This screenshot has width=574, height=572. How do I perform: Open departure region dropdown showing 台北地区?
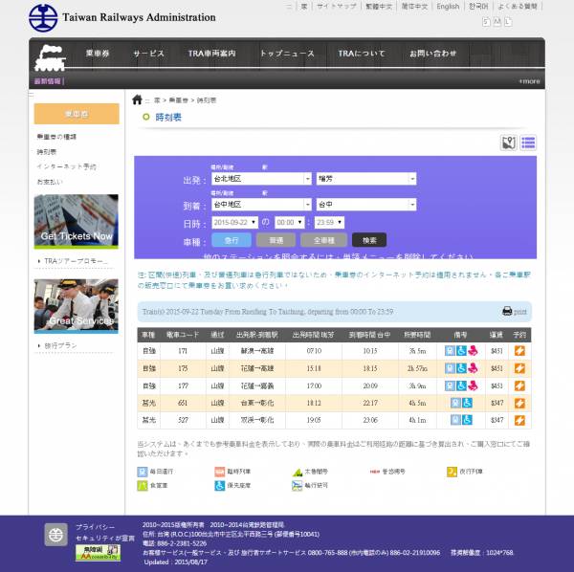pyautogui.click(x=261, y=179)
